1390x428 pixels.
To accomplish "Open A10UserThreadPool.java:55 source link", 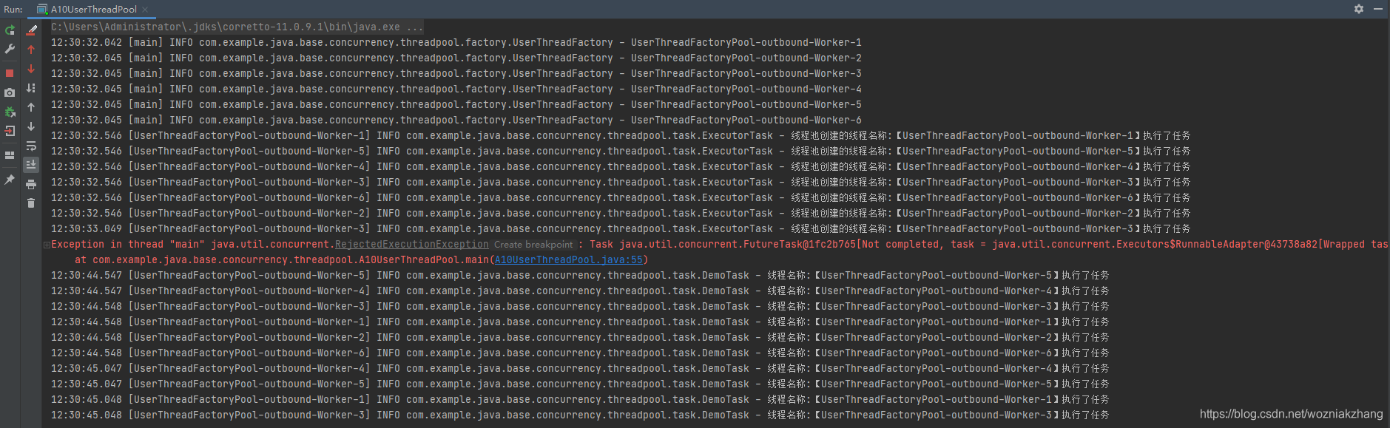I will pyautogui.click(x=569, y=260).
